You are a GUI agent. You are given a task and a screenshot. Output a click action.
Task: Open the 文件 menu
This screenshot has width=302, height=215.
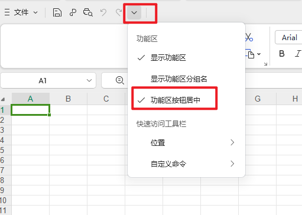pos(21,12)
